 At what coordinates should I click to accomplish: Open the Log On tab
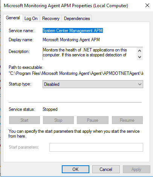pos(31,19)
